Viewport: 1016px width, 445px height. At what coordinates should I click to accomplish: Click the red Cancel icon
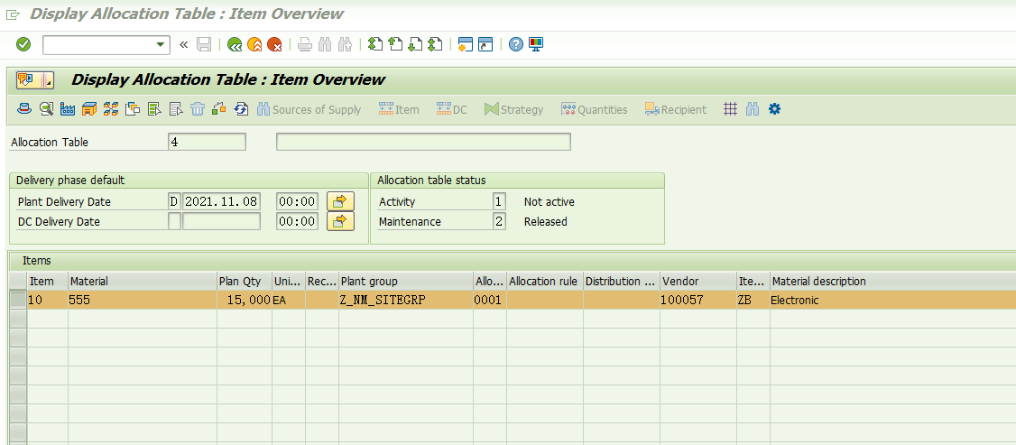[275, 45]
